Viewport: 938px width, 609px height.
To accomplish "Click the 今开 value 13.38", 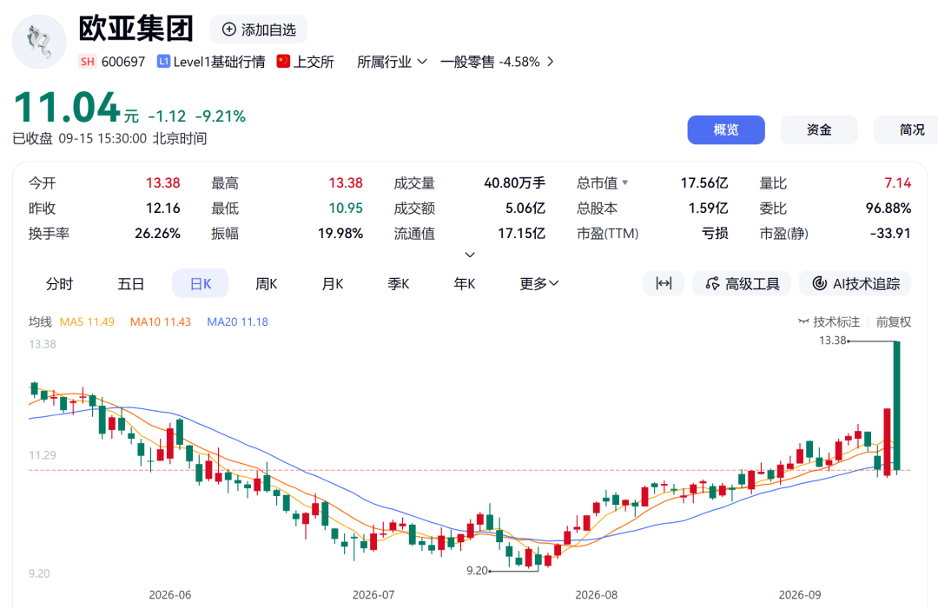I will point(162,183).
